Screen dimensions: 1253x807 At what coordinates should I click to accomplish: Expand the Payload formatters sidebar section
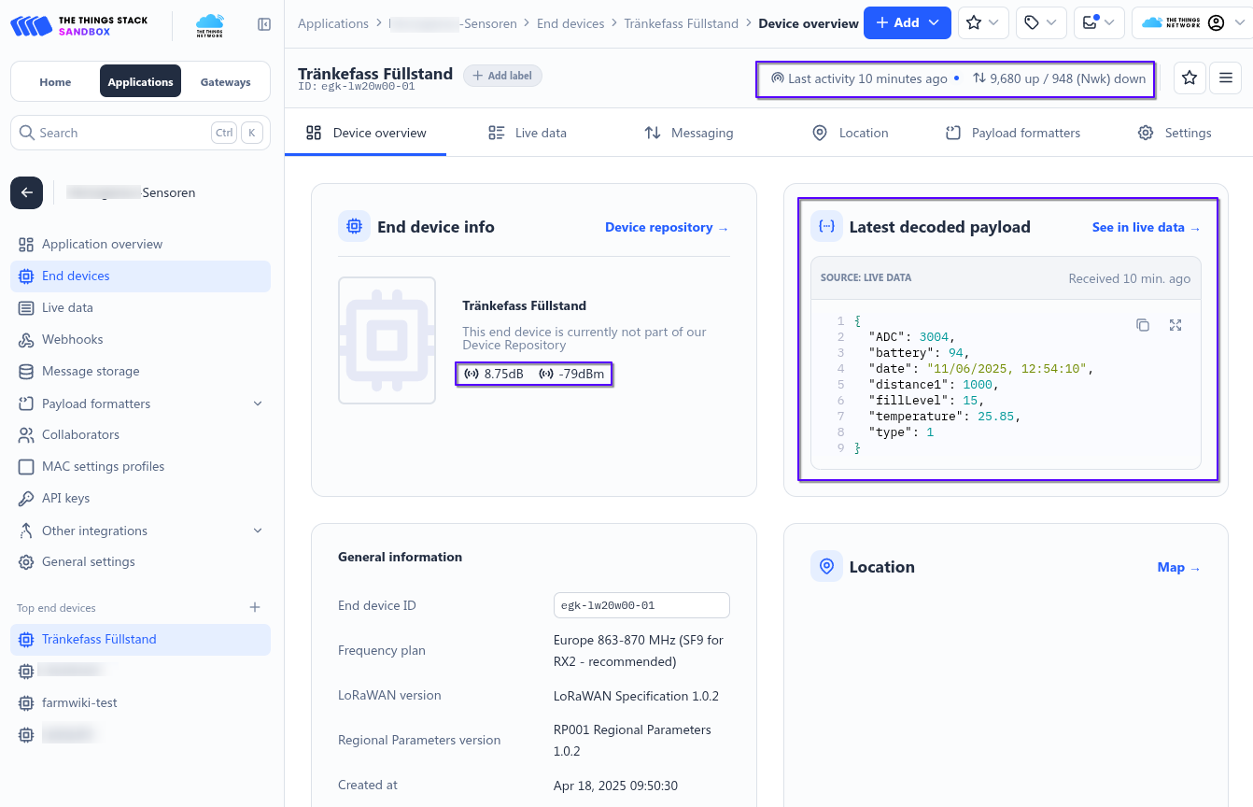pos(258,403)
